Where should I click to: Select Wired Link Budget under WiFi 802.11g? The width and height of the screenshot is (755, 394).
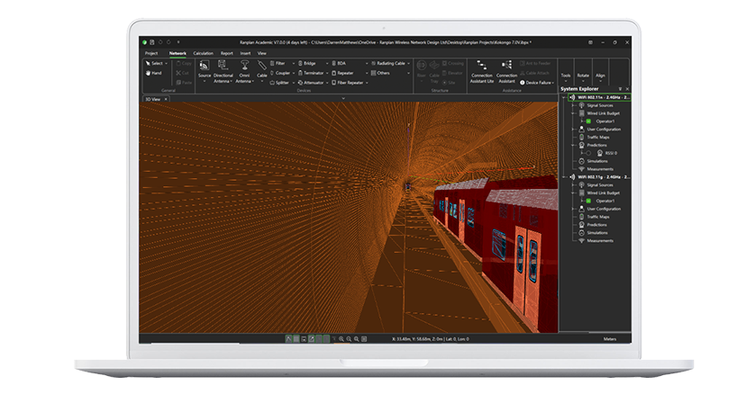pos(604,193)
